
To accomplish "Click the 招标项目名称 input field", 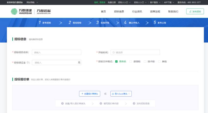I will pos(56,52).
